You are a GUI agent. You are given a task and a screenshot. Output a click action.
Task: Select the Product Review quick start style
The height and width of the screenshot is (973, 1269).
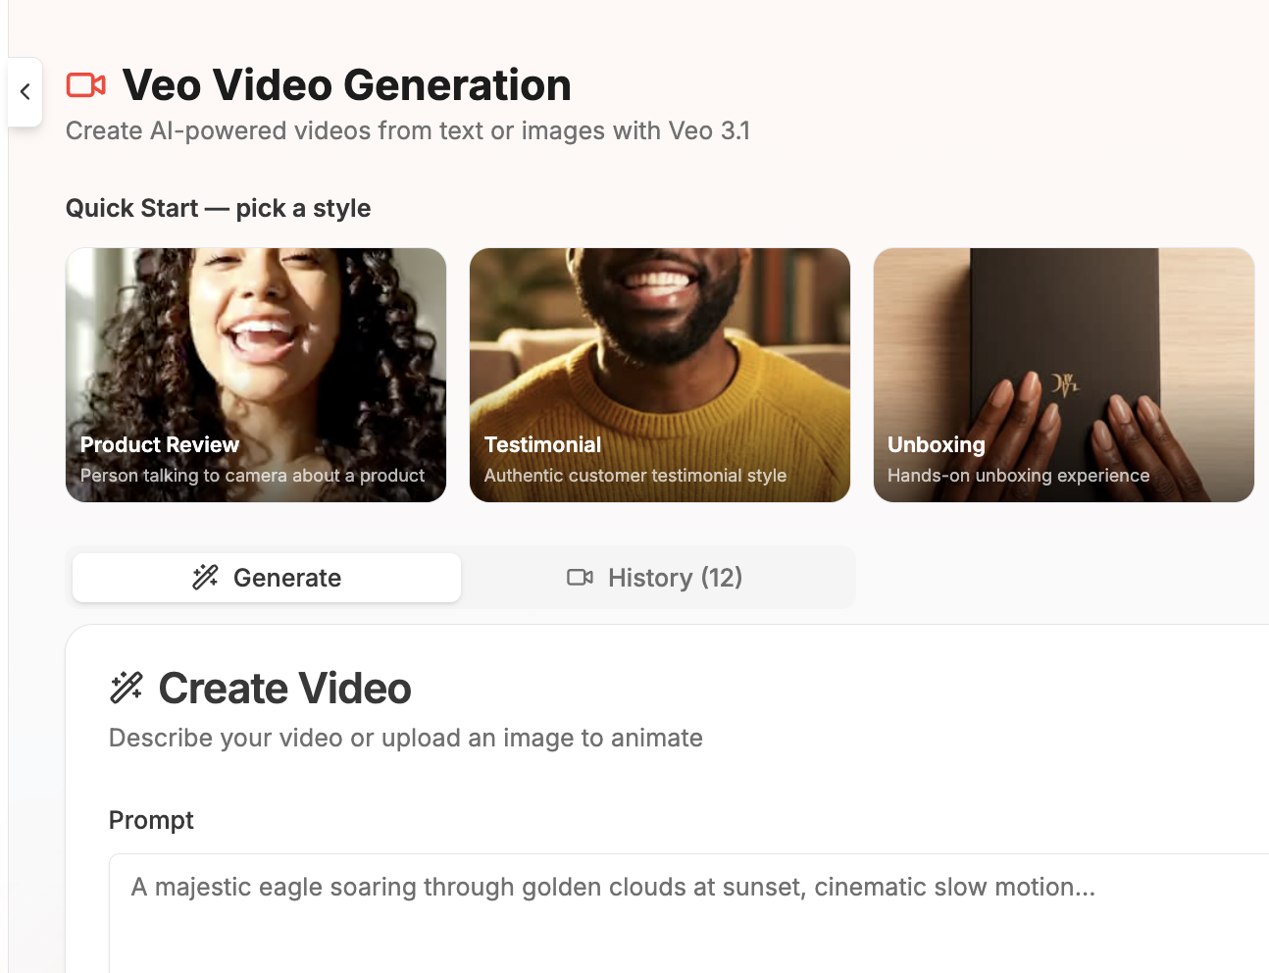click(x=255, y=375)
